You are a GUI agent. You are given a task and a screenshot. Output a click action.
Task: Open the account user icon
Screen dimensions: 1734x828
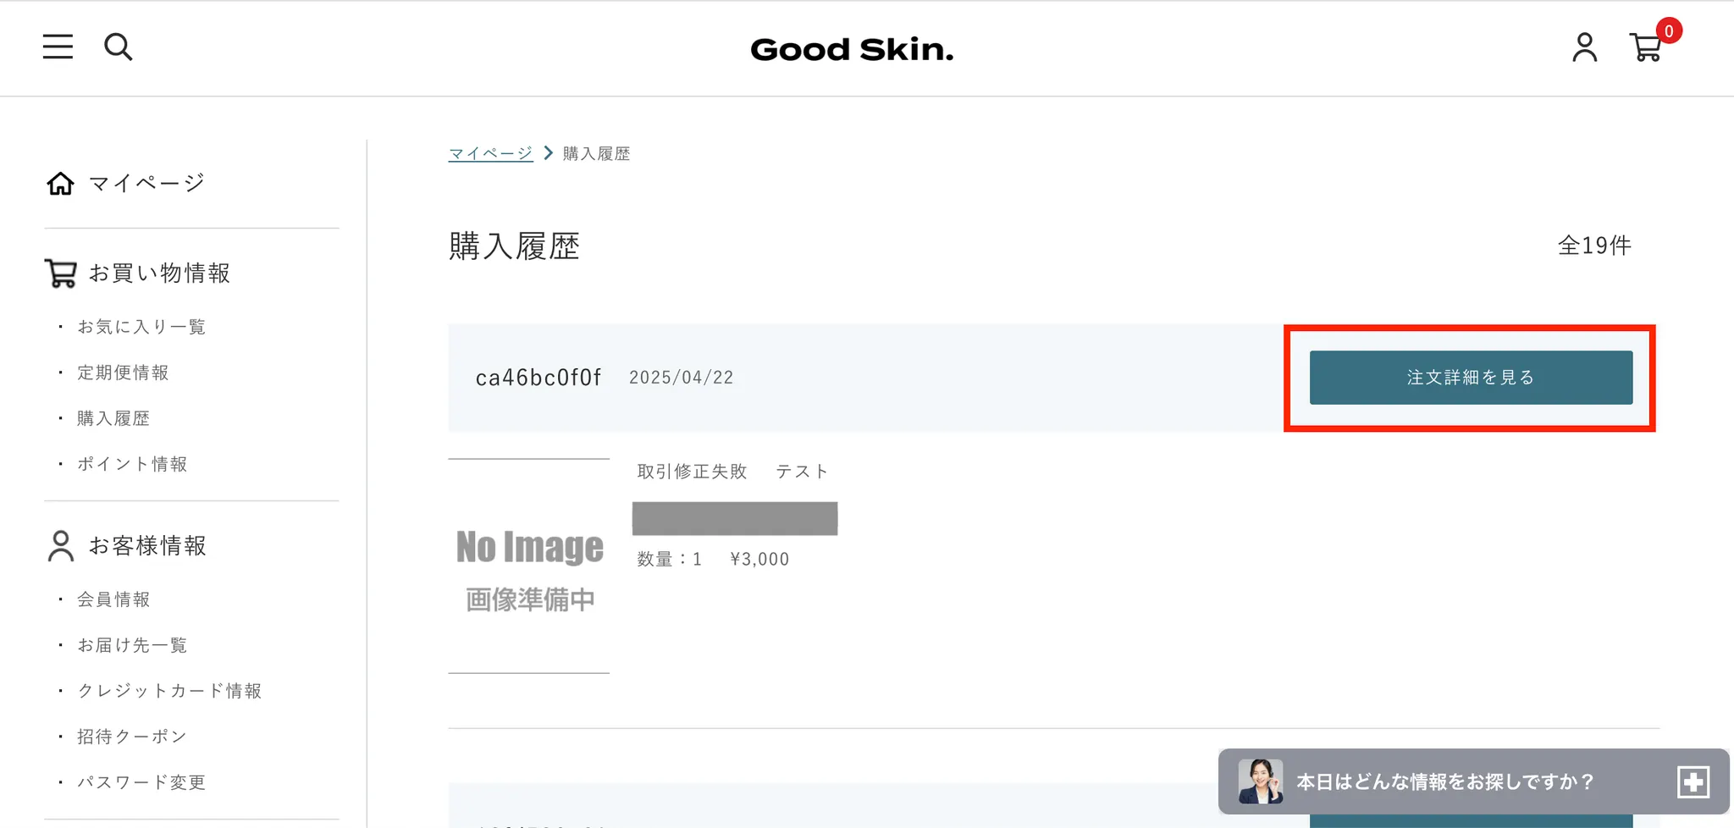[x=1584, y=47]
